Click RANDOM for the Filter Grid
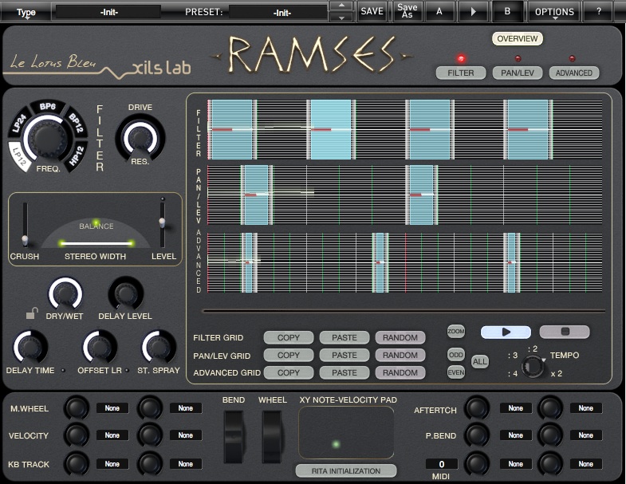Screen dimensions: 626x484 [x=400, y=337]
